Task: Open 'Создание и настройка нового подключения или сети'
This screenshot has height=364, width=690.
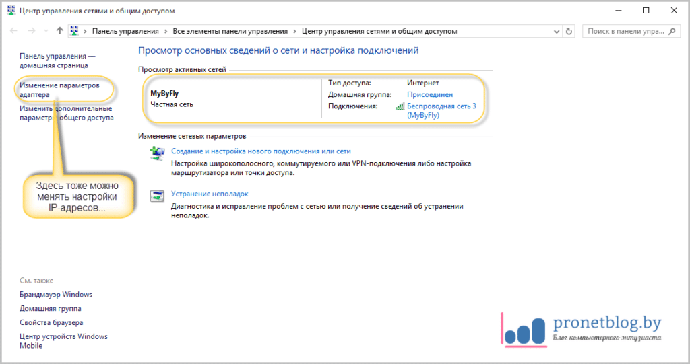Action: coord(261,151)
